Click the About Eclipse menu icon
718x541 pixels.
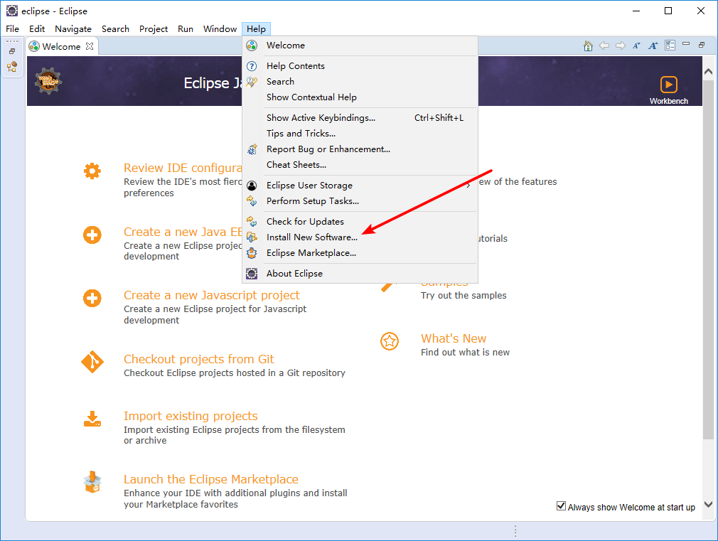[x=252, y=274]
